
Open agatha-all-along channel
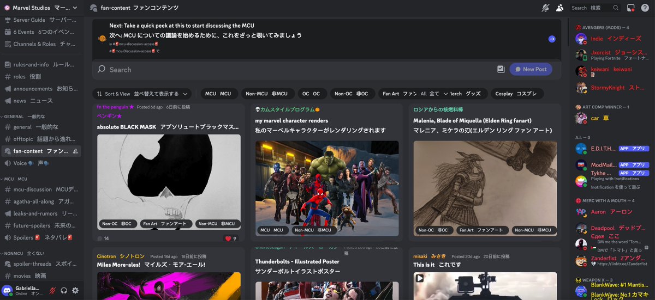click(40, 201)
